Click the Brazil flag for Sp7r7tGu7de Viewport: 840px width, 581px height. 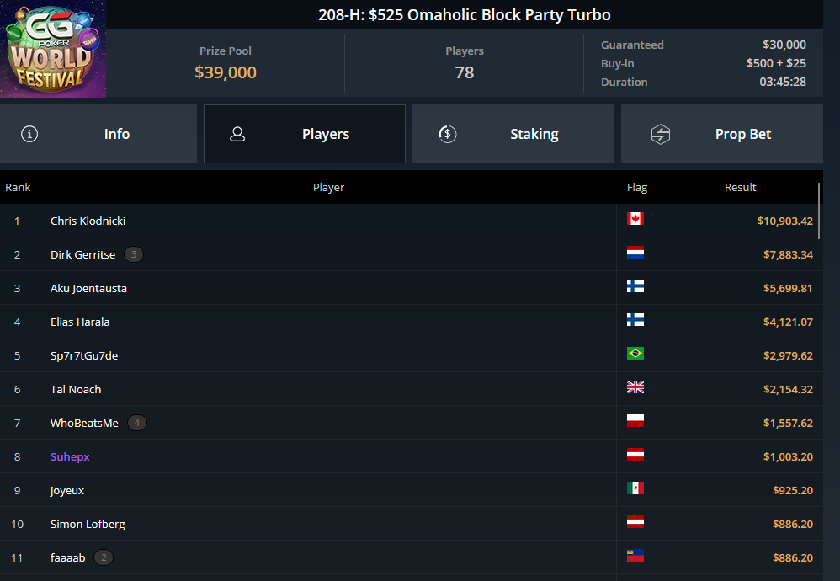pos(635,353)
